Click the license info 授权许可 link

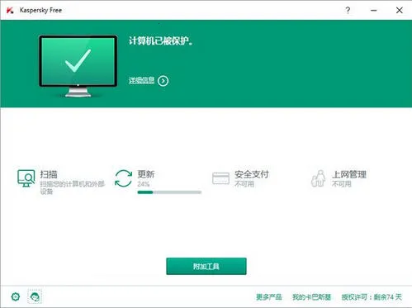coord(372,297)
